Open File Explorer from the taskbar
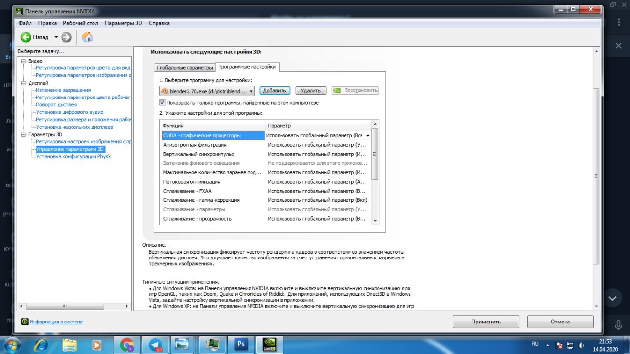The width and height of the screenshot is (630, 354). coord(69,344)
